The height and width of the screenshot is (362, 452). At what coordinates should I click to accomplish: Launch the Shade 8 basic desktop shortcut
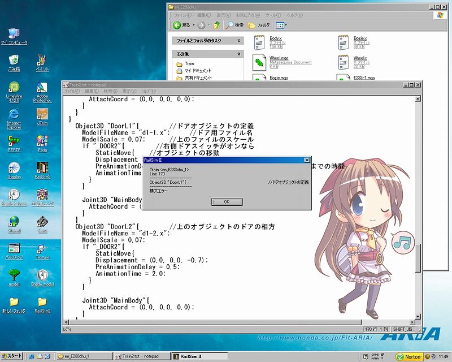[14, 197]
